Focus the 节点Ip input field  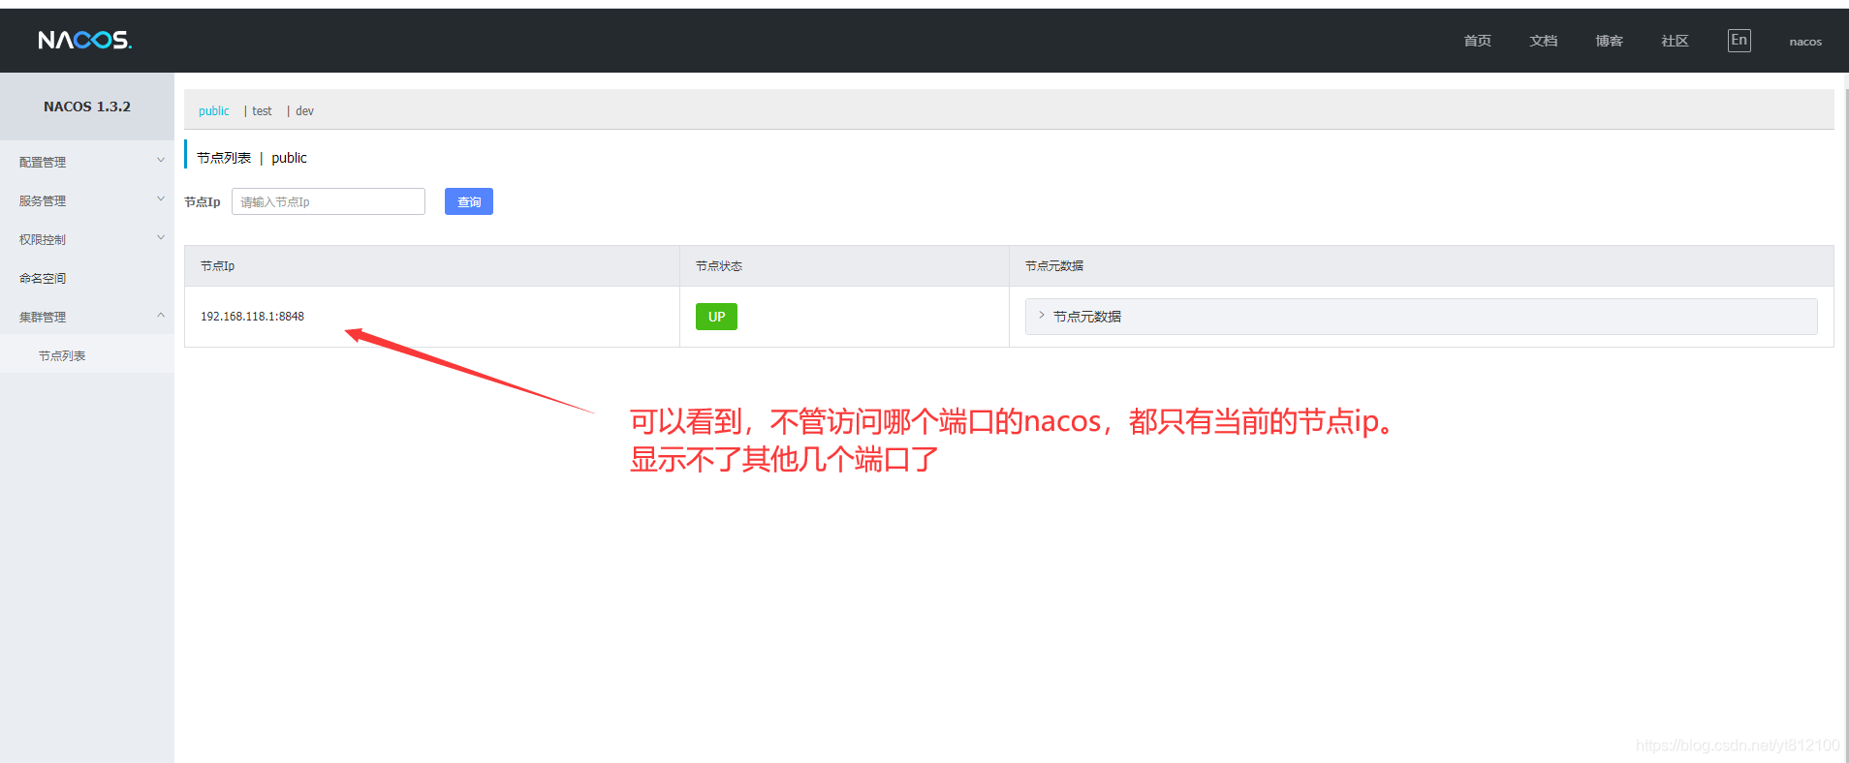(329, 201)
